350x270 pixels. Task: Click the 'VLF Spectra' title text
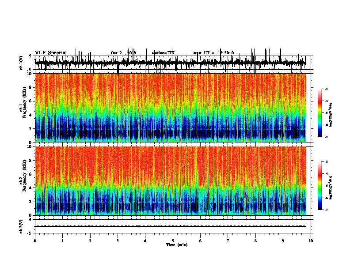click(50, 52)
